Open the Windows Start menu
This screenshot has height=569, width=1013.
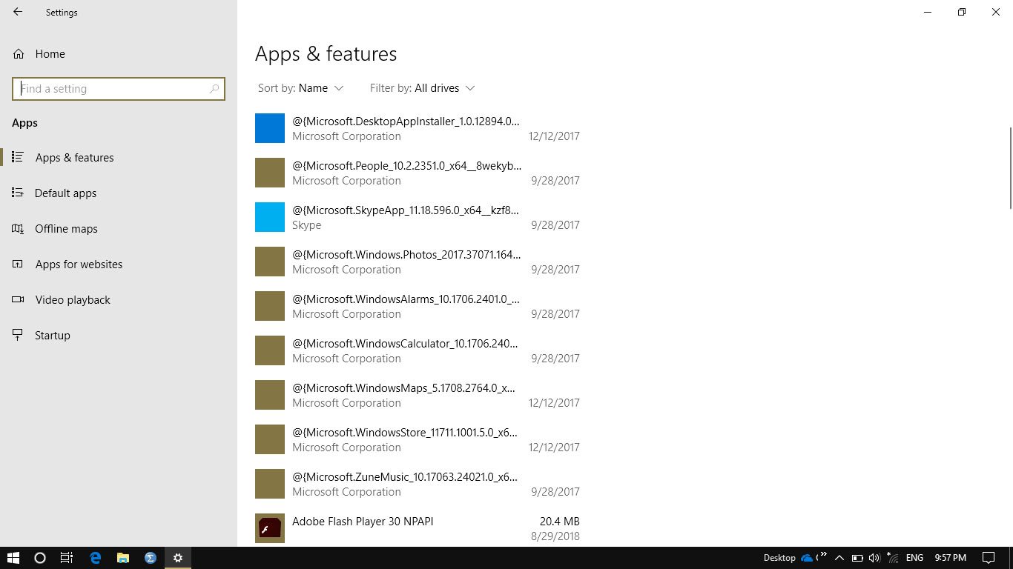coord(13,558)
